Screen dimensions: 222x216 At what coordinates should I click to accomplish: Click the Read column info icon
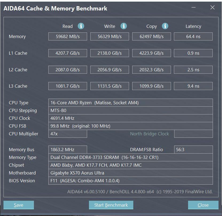(x=81, y=26)
